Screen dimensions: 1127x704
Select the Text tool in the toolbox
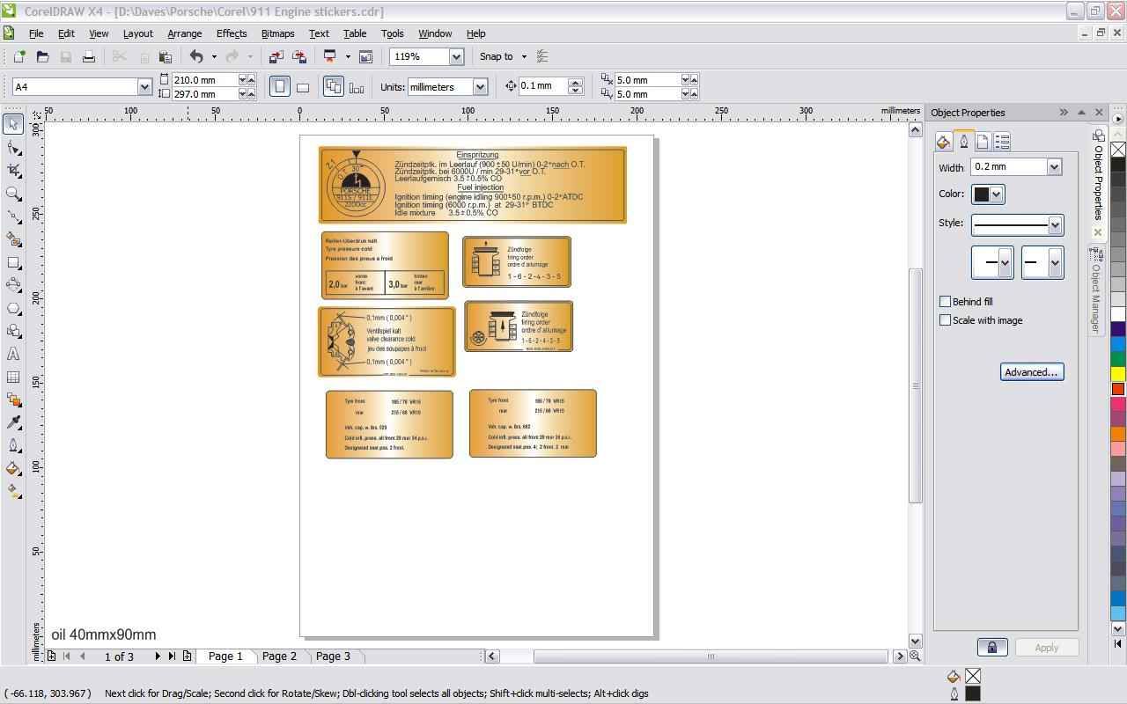tap(13, 354)
